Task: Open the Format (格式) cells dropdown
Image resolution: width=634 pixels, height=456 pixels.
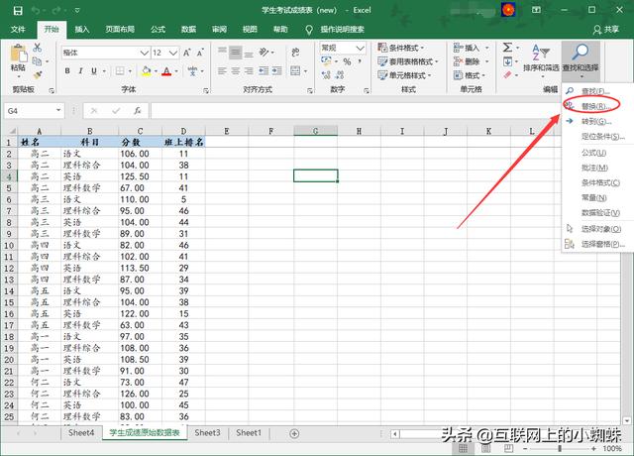Action: 470,75
